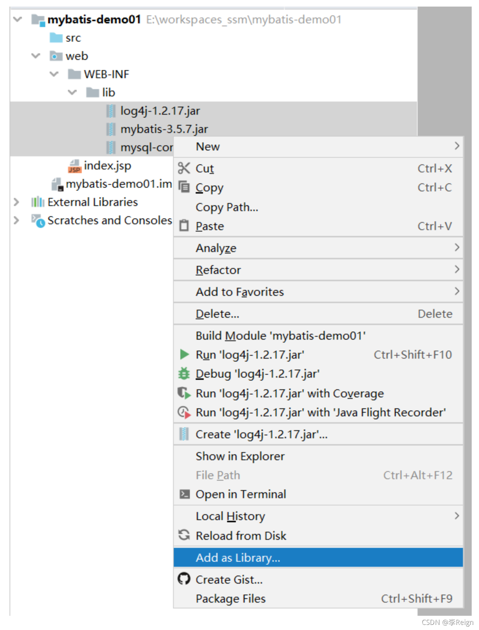Click the Copy documents icon
The width and height of the screenshot is (479, 630).
pos(184,187)
